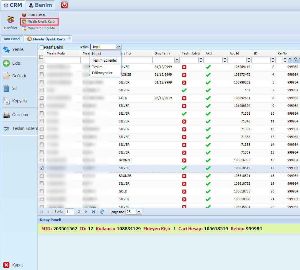Select Teslim Edilenler from the dropdown list

[x=104, y=60]
